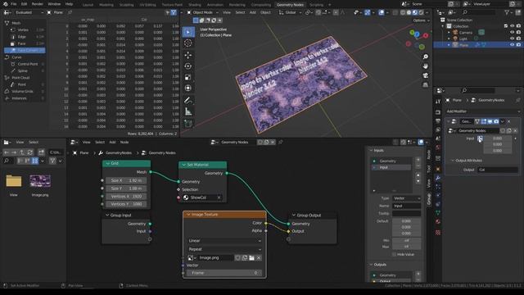Select the Measure ruler tool

(x=187, y=111)
